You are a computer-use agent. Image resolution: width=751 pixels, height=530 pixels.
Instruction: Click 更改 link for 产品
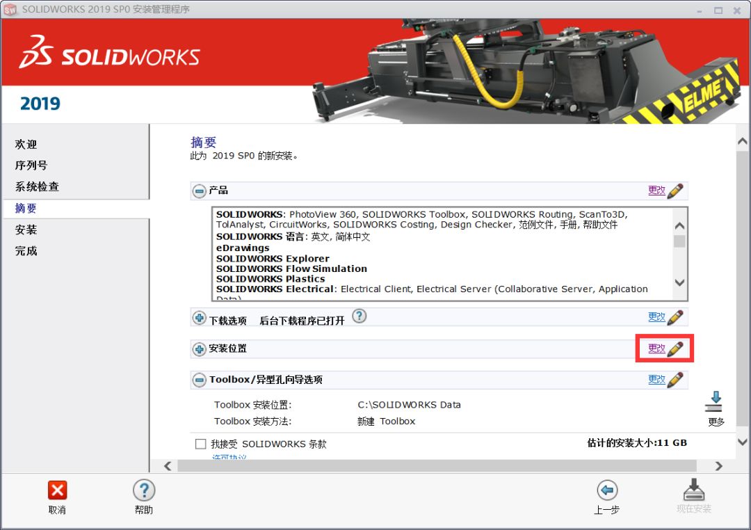coord(656,191)
